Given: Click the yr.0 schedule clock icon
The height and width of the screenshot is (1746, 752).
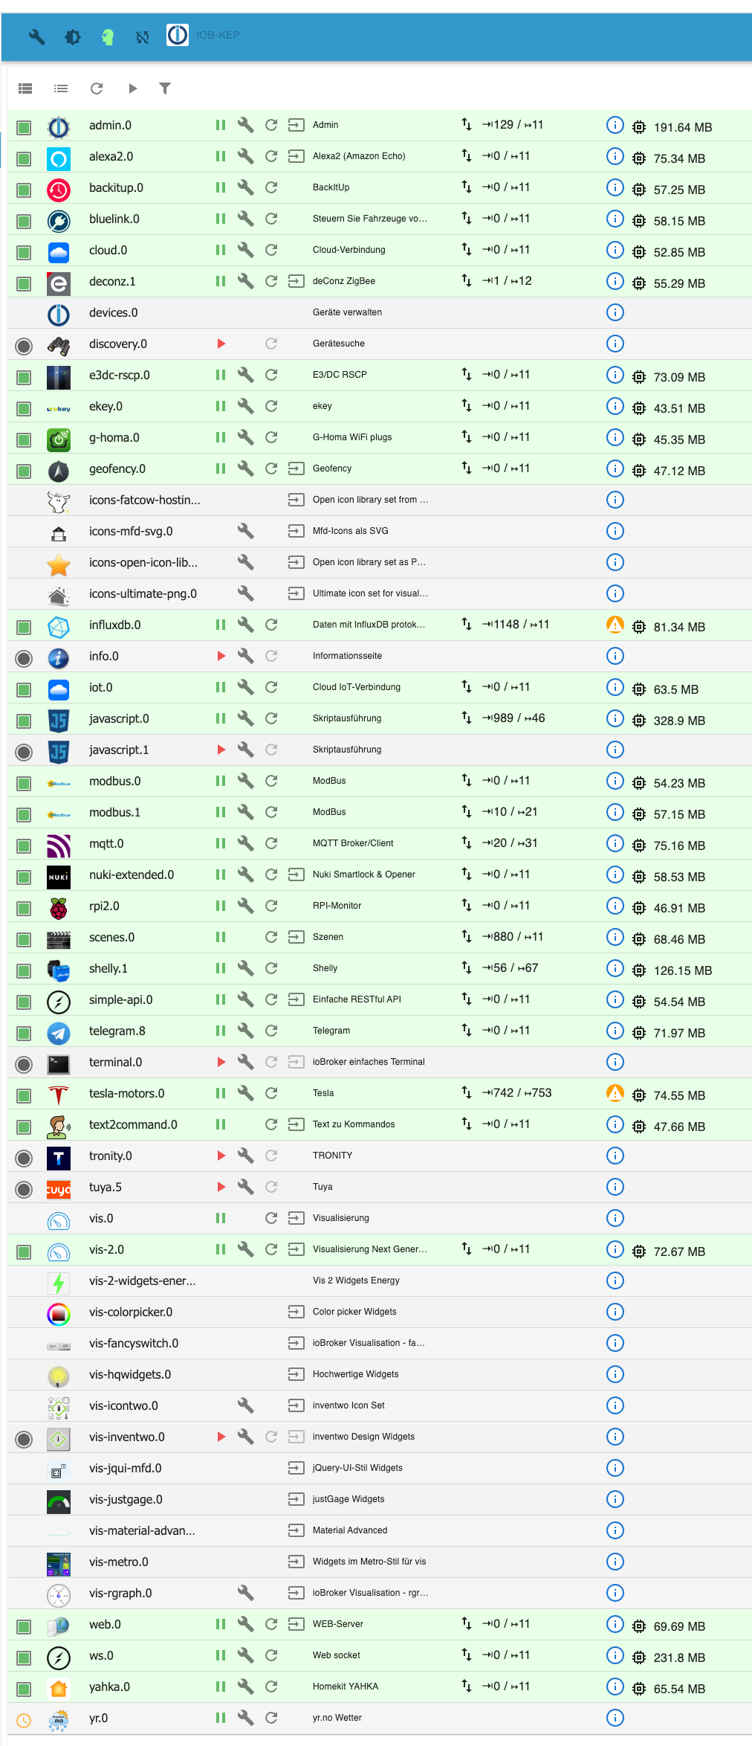Looking at the screenshot, I should tap(24, 1719).
